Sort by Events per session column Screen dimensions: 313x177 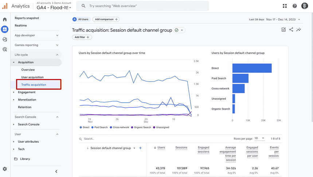pos(274,152)
